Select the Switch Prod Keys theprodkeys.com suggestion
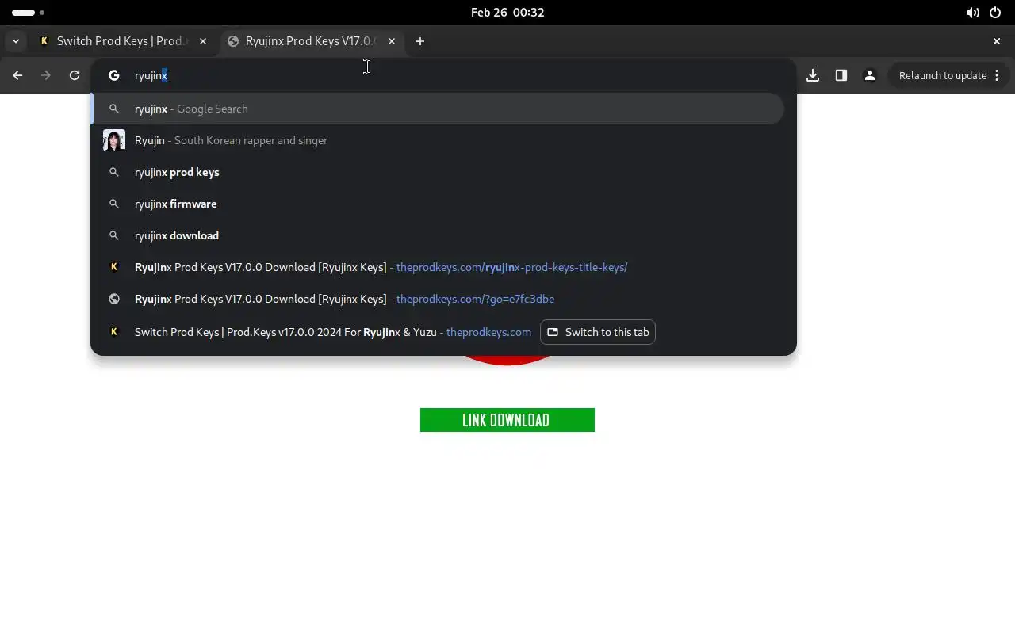The height and width of the screenshot is (634, 1015). 438,332
